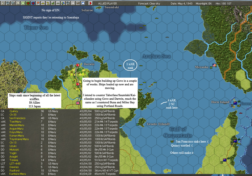This screenshot has height=176, width=252.
Task: Open the intelligence info 'i' icon
Action: 18,3
